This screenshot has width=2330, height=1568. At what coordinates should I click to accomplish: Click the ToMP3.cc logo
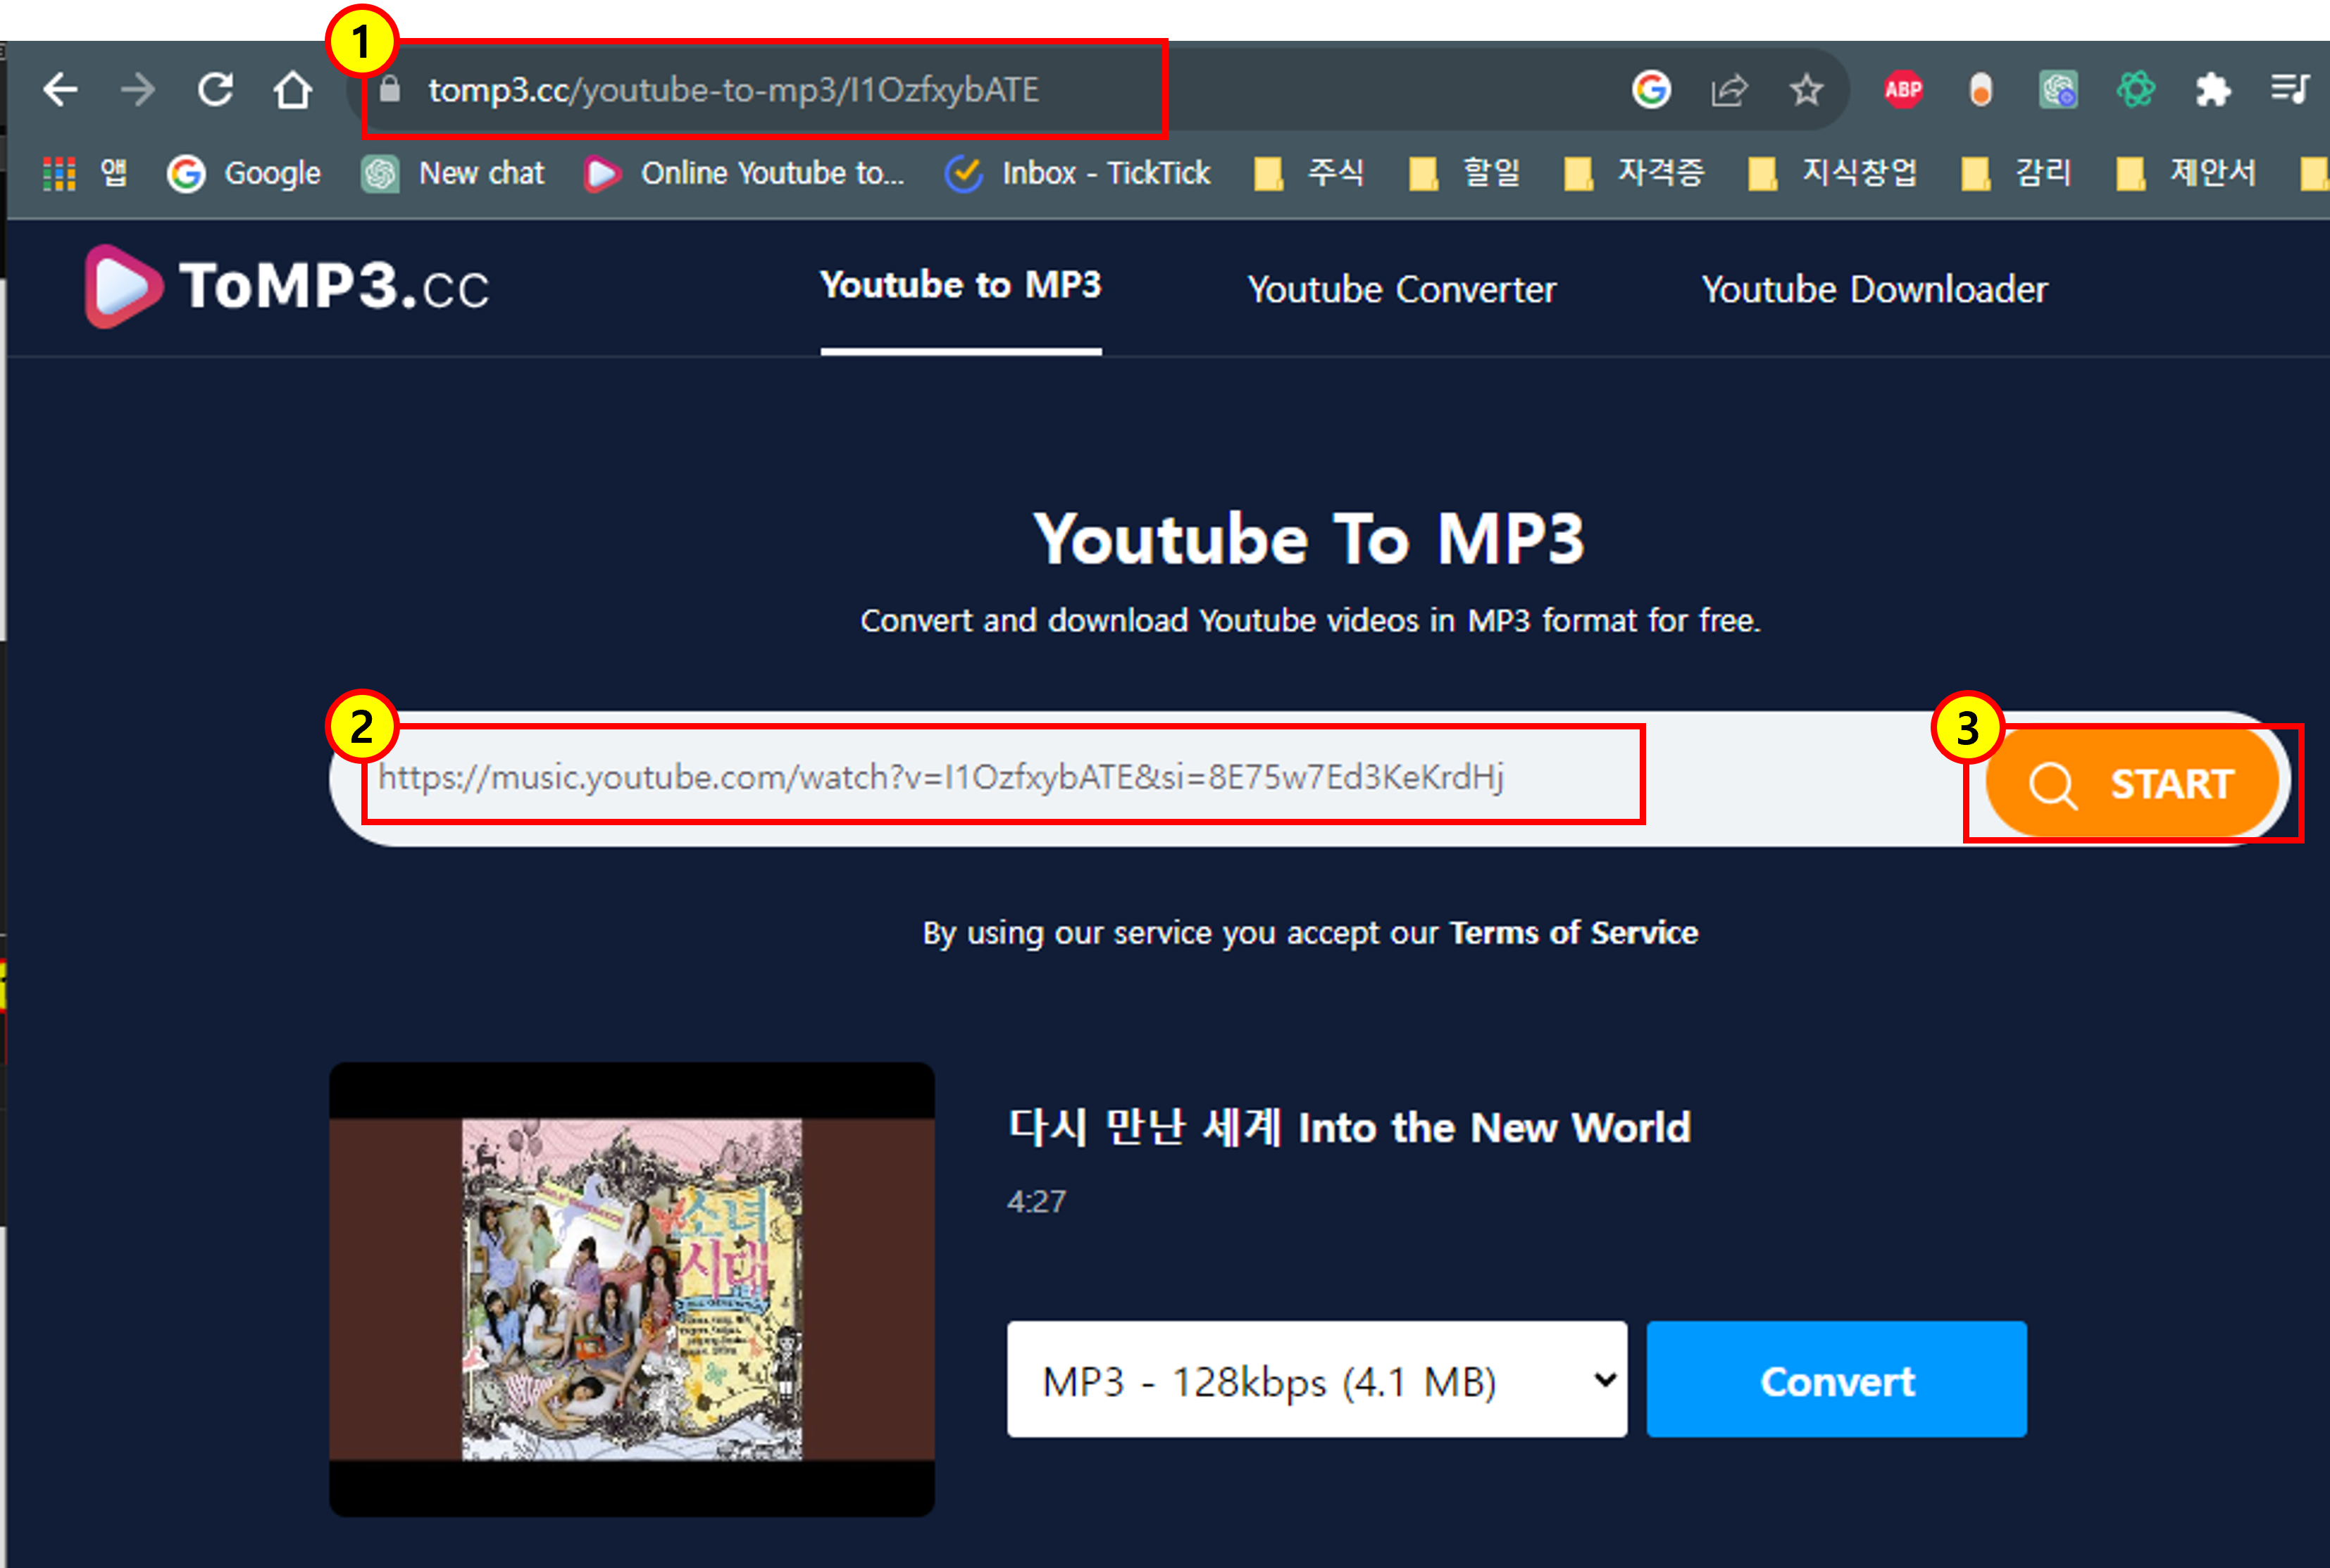click(x=286, y=287)
